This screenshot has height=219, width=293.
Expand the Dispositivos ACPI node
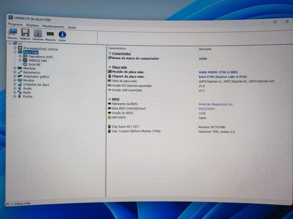20,56
